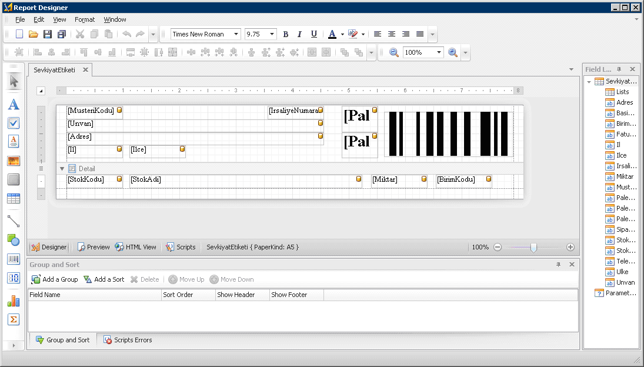Select the Miktar field in Field List
The width and height of the screenshot is (644, 367).
pos(619,176)
